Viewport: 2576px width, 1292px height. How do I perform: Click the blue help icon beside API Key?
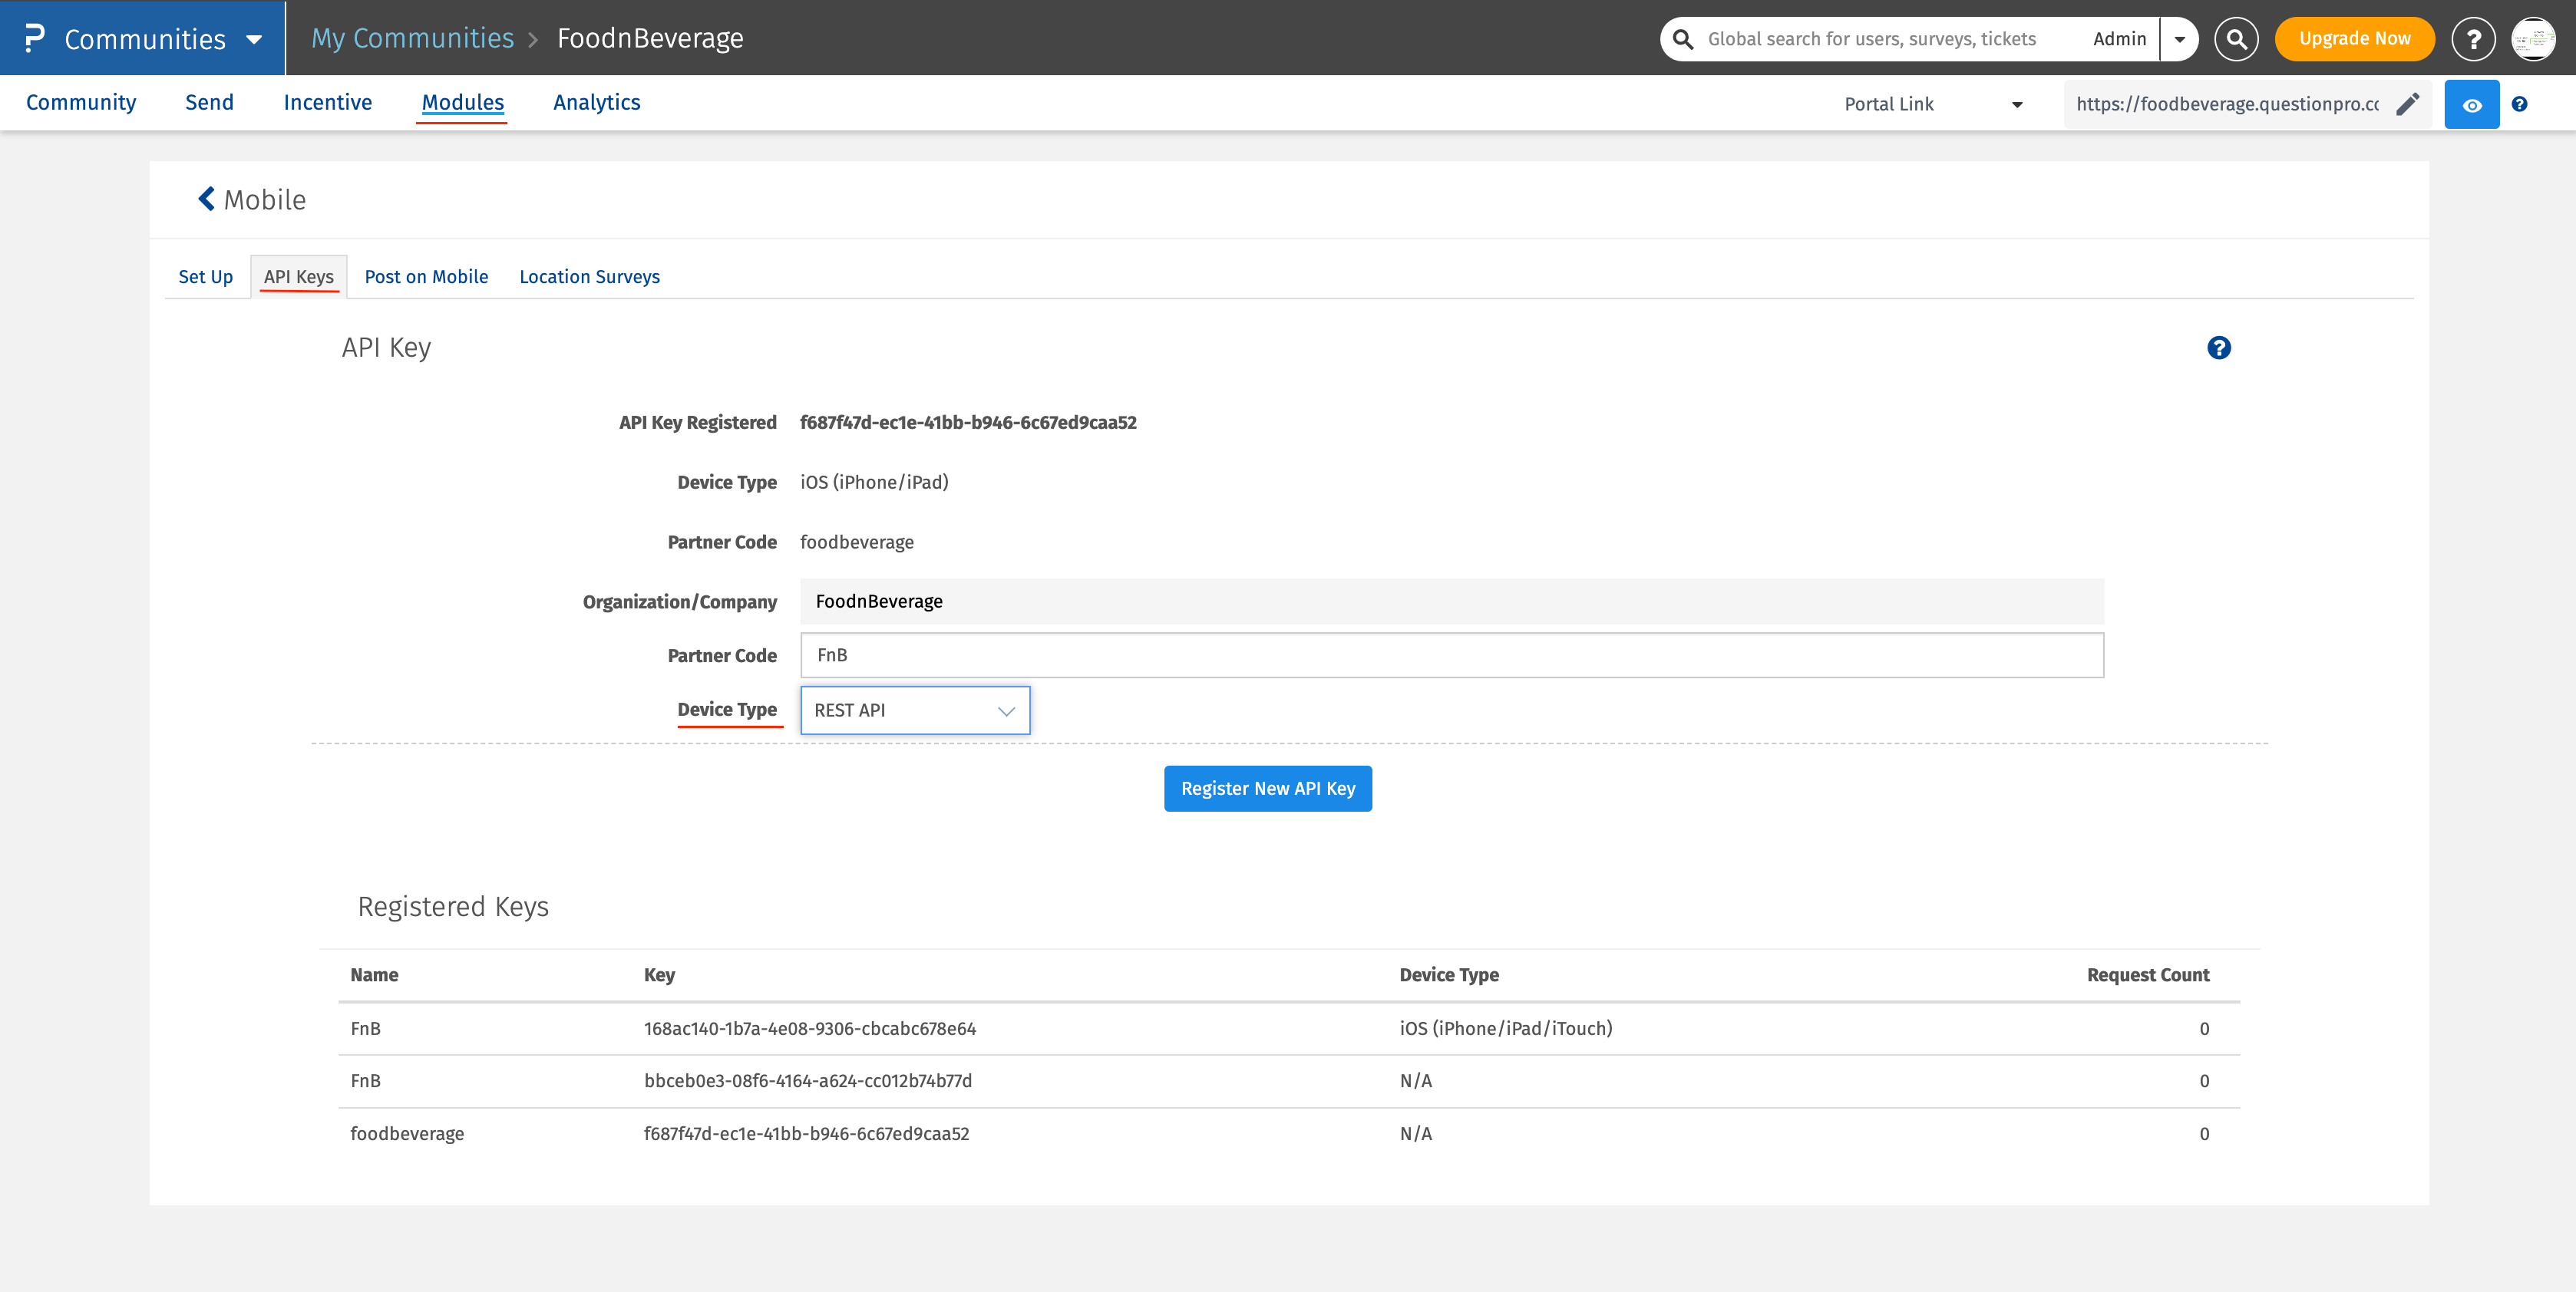[x=2218, y=348]
